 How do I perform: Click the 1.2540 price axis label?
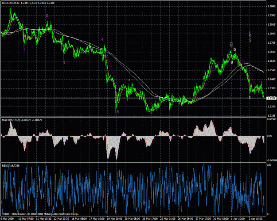pos(271,70)
